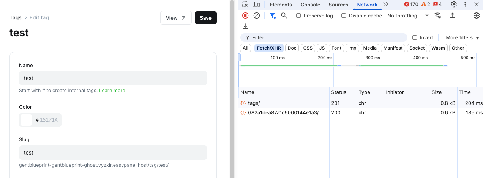Filter requests by Font type
Screen dimensions: 483x178
pyautogui.click(x=336, y=48)
